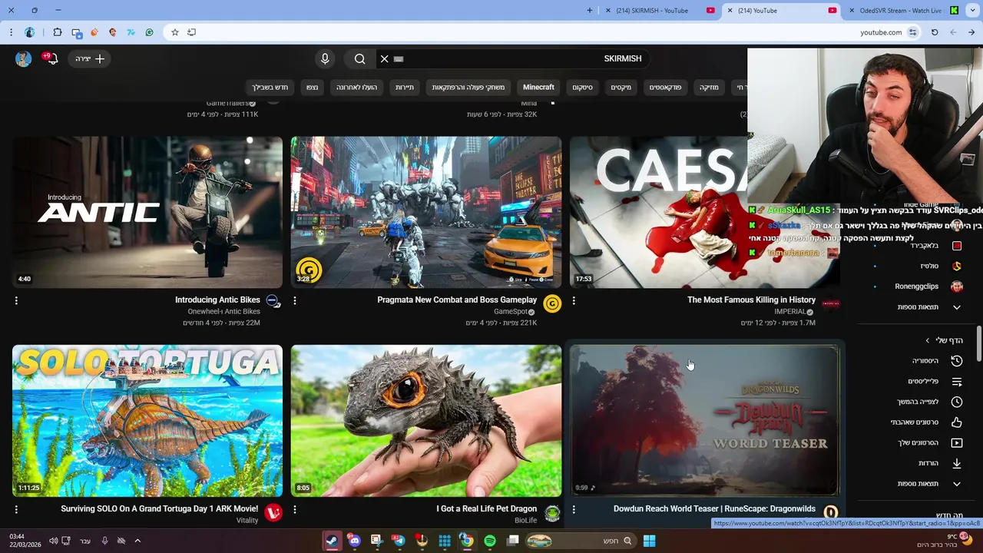
Task: Open Introducing Antic Bikes video title
Action: (x=217, y=300)
